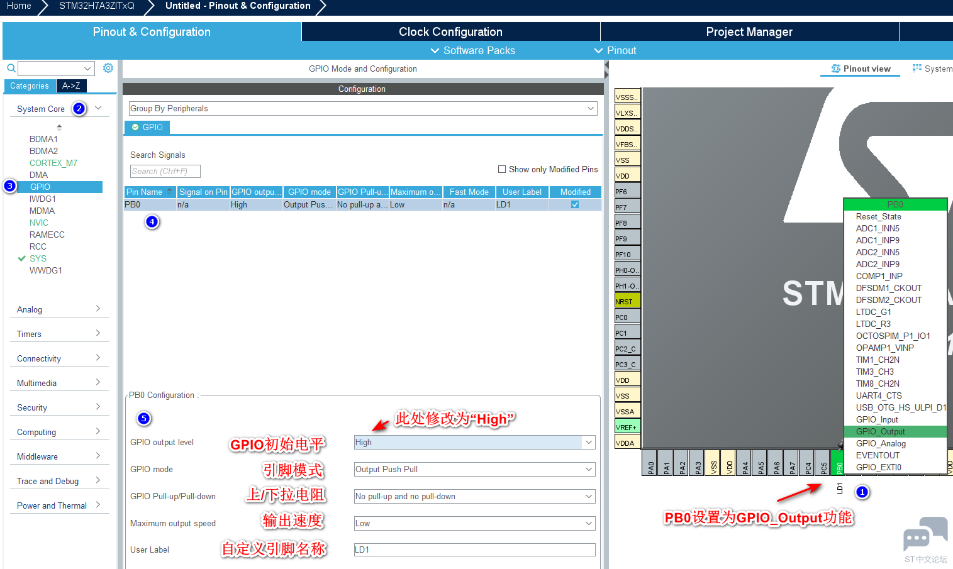Click the PH0-O pin on chip
The height and width of the screenshot is (569, 953).
coord(627,270)
